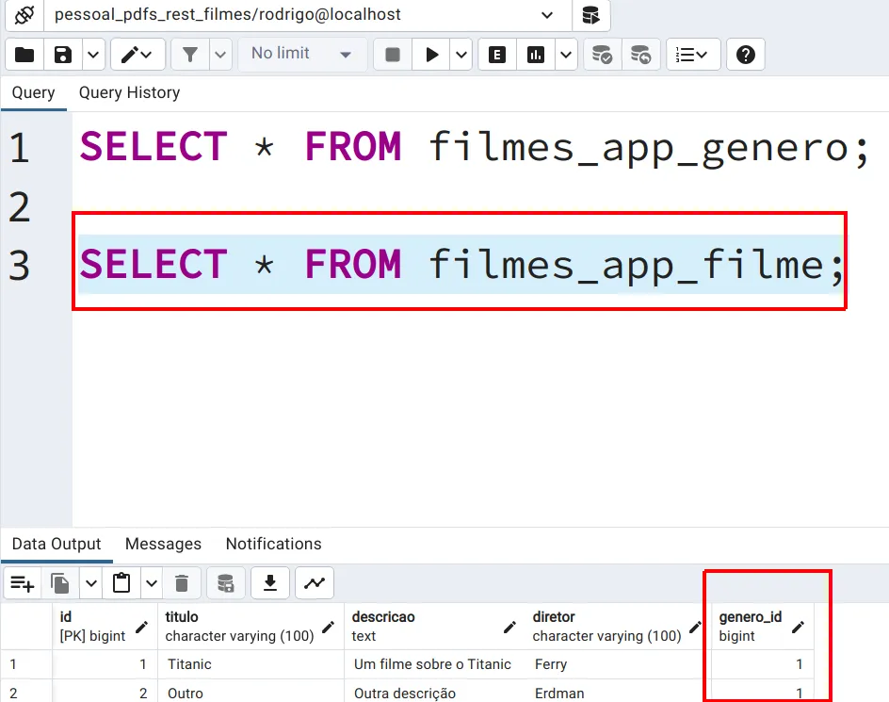889x702 pixels.
Task: Expand the paste options arrow
Action: point(152,583)
